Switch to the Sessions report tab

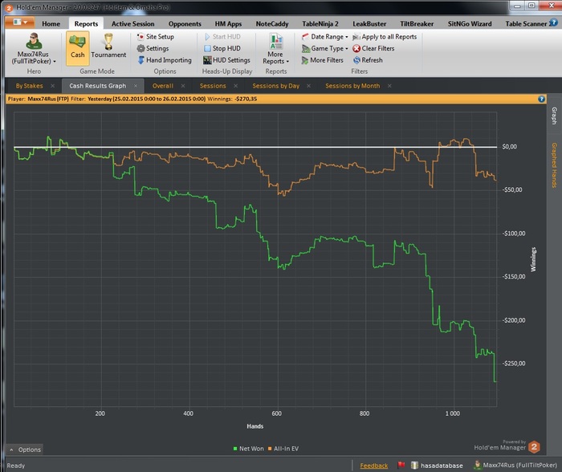tap(213, 86)
